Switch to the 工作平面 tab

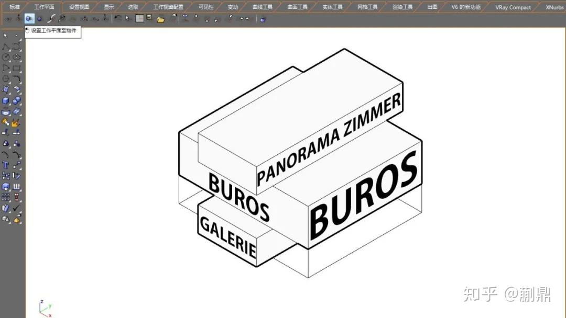pyautogui.click(x=44, y=7)
